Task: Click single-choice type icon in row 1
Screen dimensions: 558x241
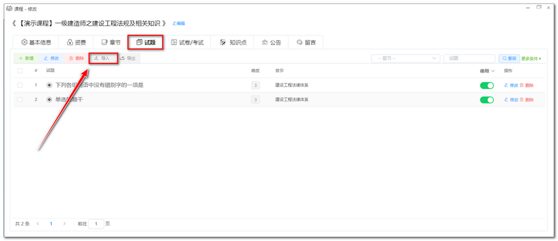Action: [49, 85]
